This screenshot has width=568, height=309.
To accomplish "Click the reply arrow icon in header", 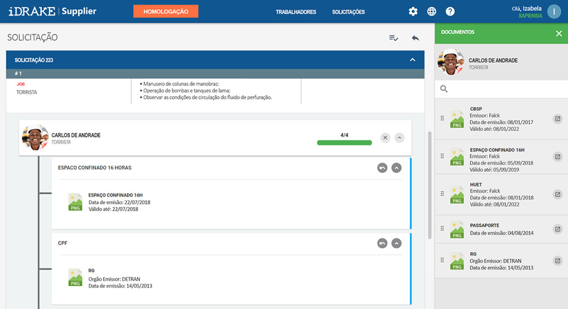I will click(x=415, y=38).
